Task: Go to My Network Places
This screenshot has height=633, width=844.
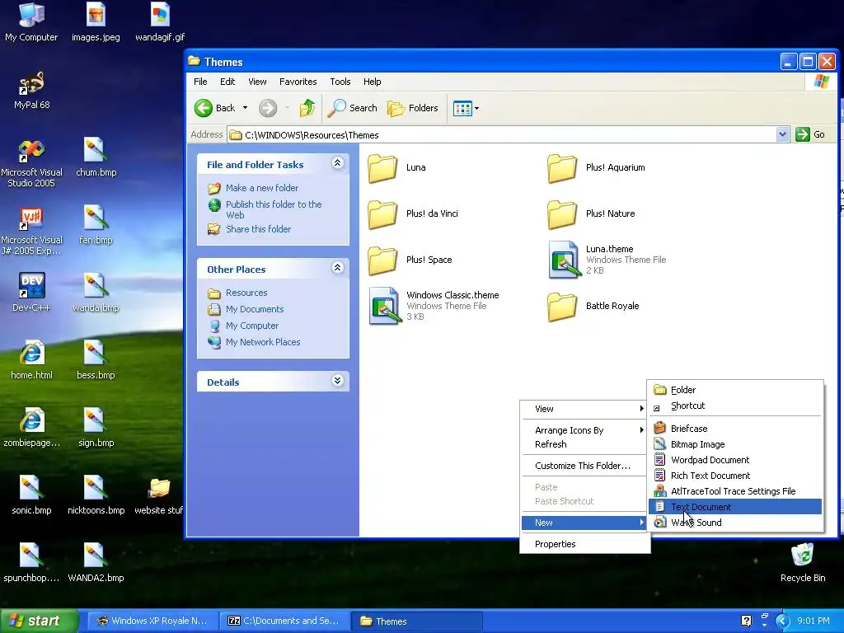Action: 263,342
